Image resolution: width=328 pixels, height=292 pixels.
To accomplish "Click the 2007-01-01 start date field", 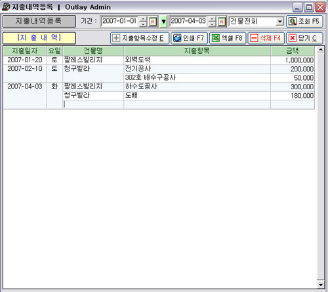I will tap(119, 22).
